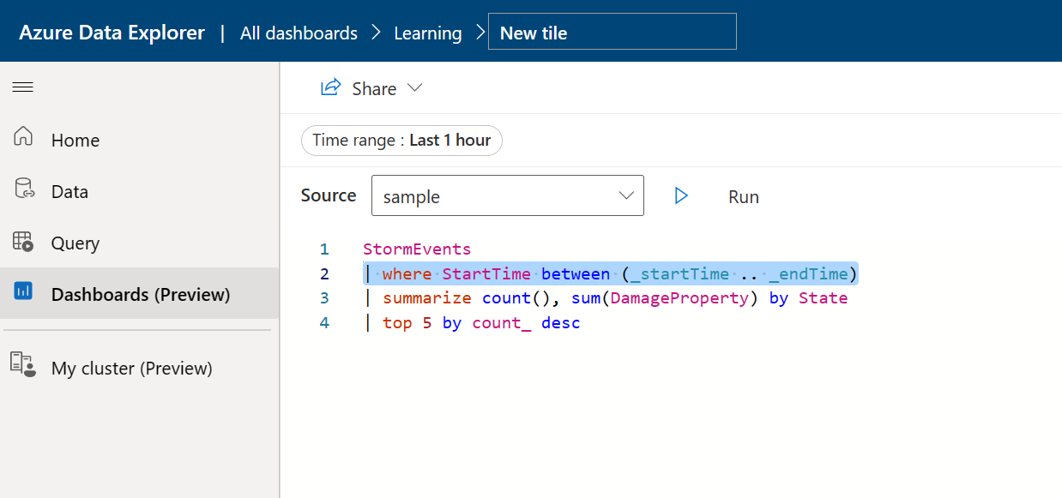This screenshot has width=1062, height=498.
Task: Click the Query table icon
Action: [23, 241]
